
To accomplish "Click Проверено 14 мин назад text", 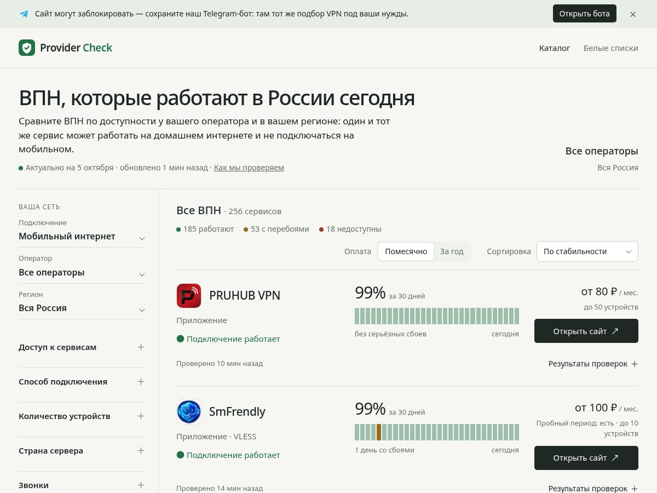I will [220, 488].
